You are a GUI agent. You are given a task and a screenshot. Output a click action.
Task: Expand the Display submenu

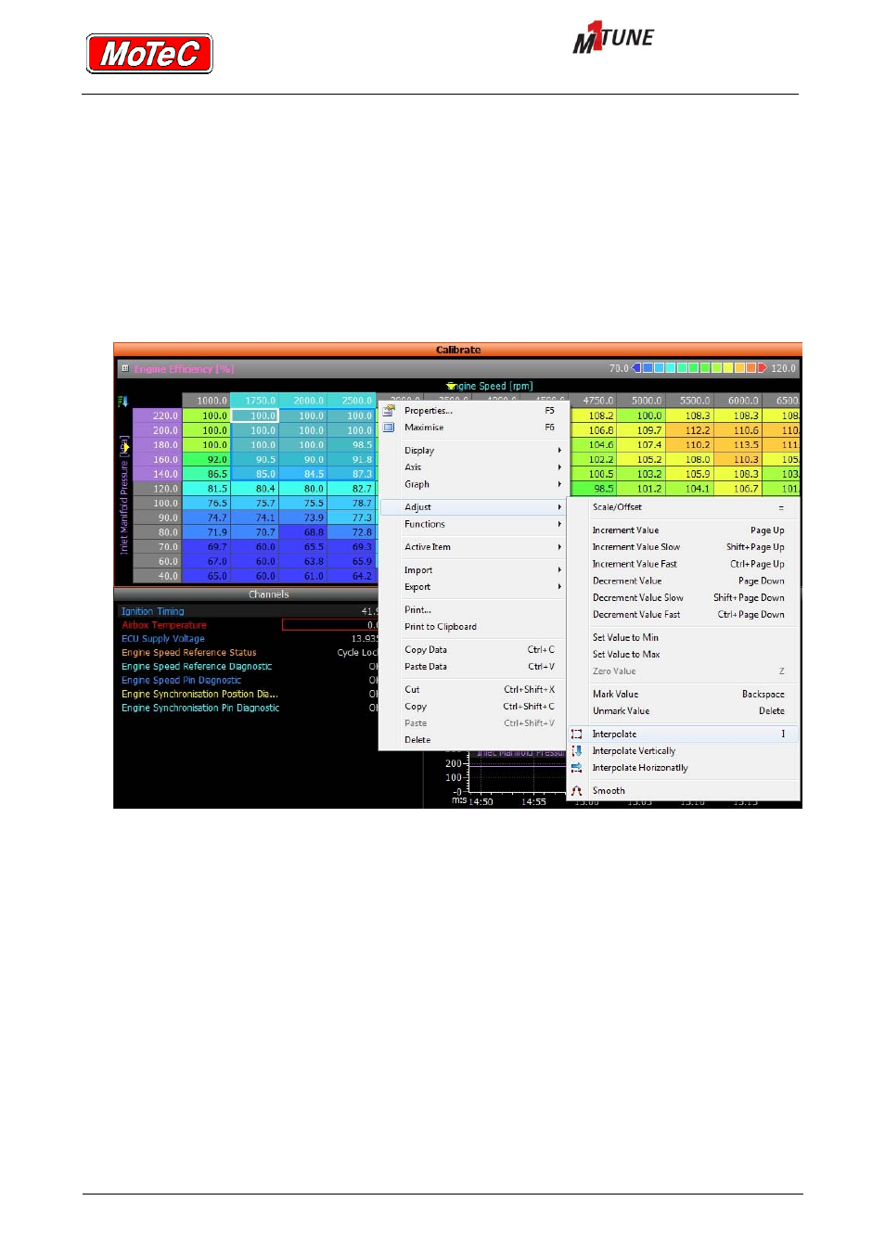click(473, 451)
